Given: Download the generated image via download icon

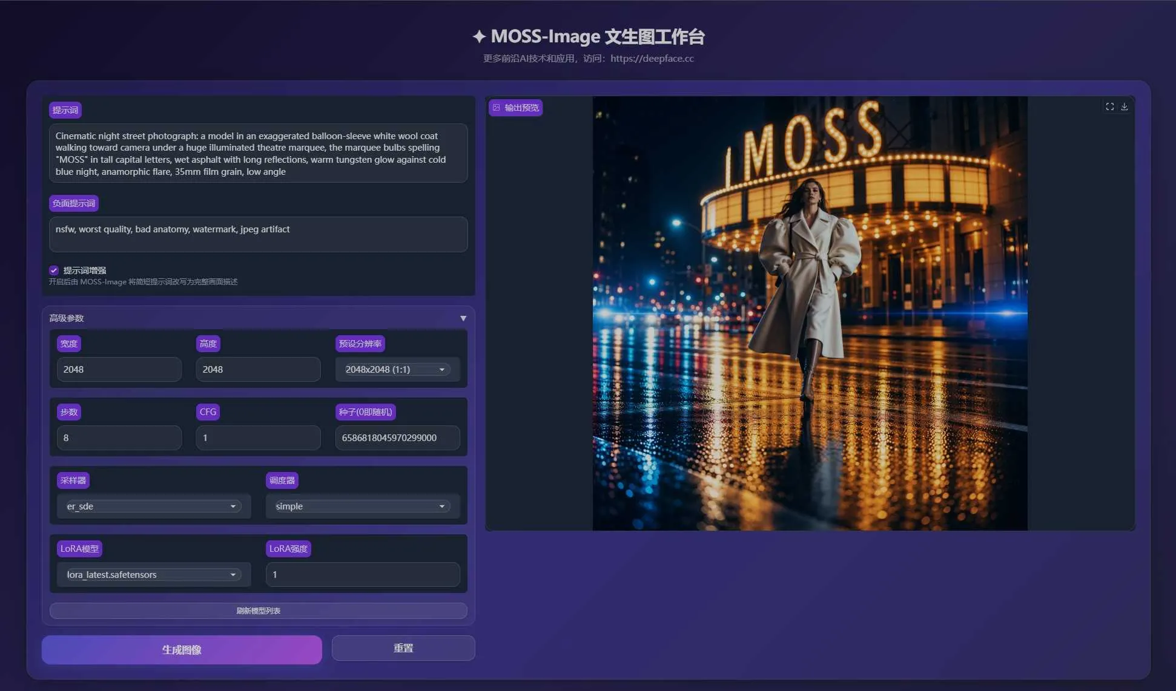Looking at the screenshot, I should click(1125, 106).
